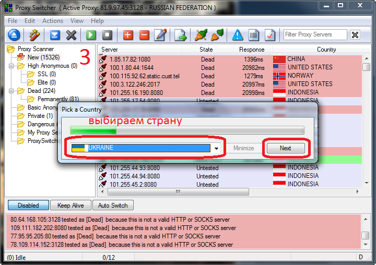The width and height of the screenshot is (376, 265).
Task: Clear the filter with the X icon
Action: [355, 35]
